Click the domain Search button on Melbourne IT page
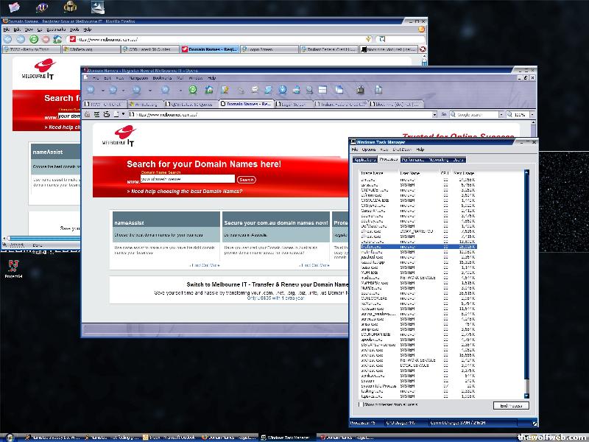This screenshot has width=589, height=442. [x=247, y=179]
